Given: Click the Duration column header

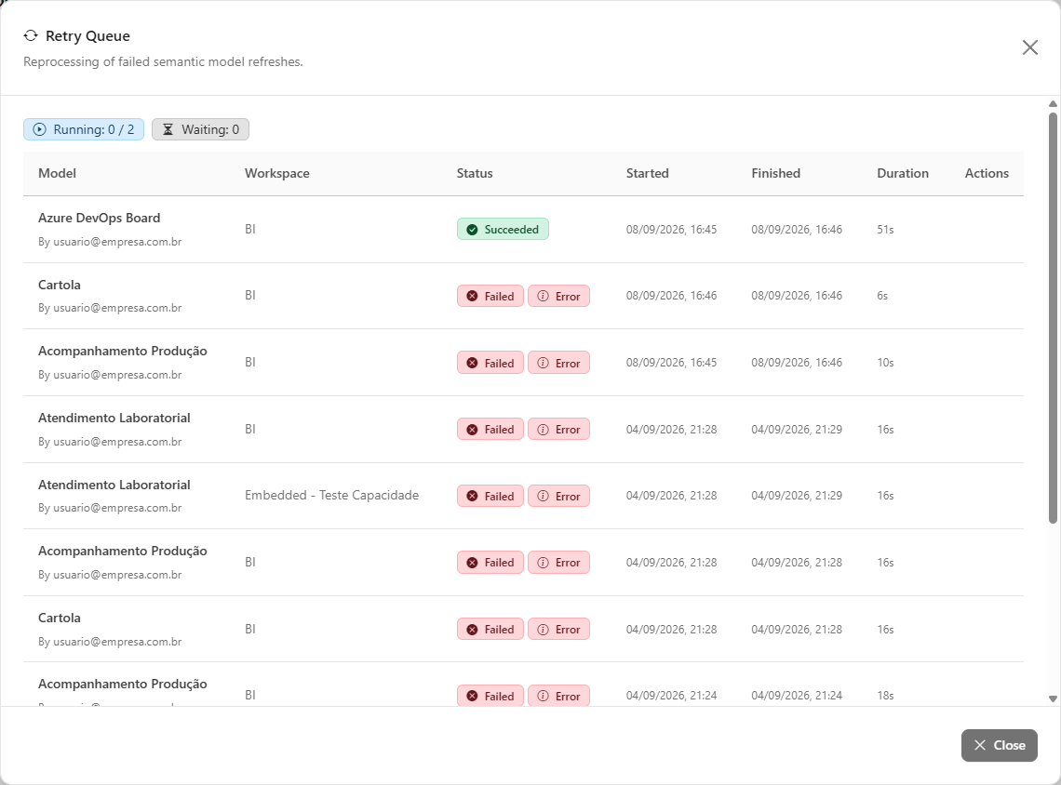Looking at the screenshot, I should pos(903,173).
